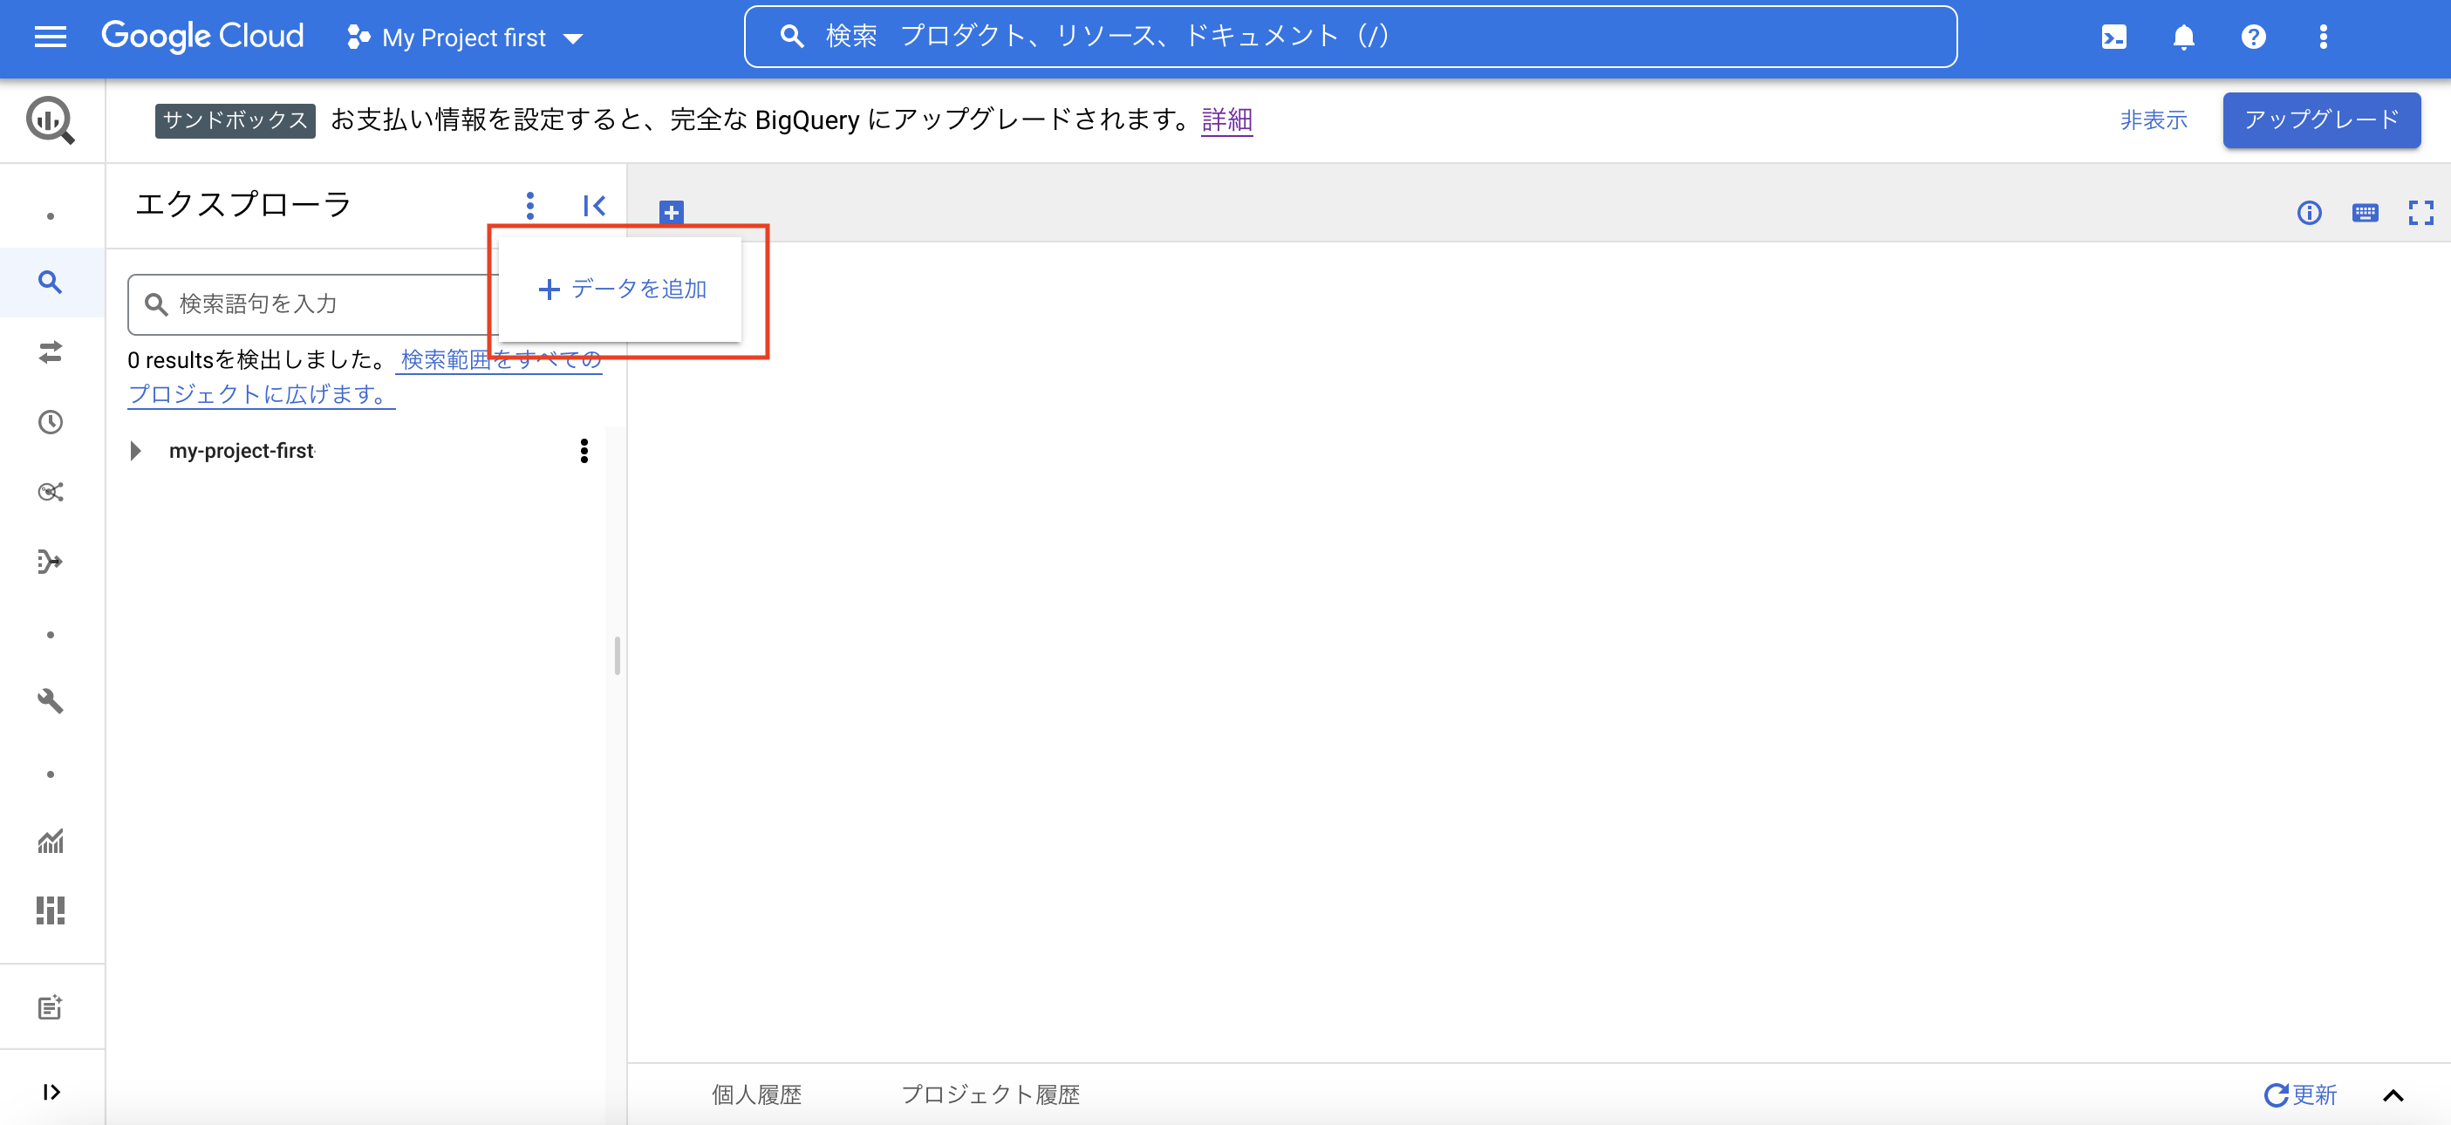Switch to 個人履歴 tab

[756, 1094]
